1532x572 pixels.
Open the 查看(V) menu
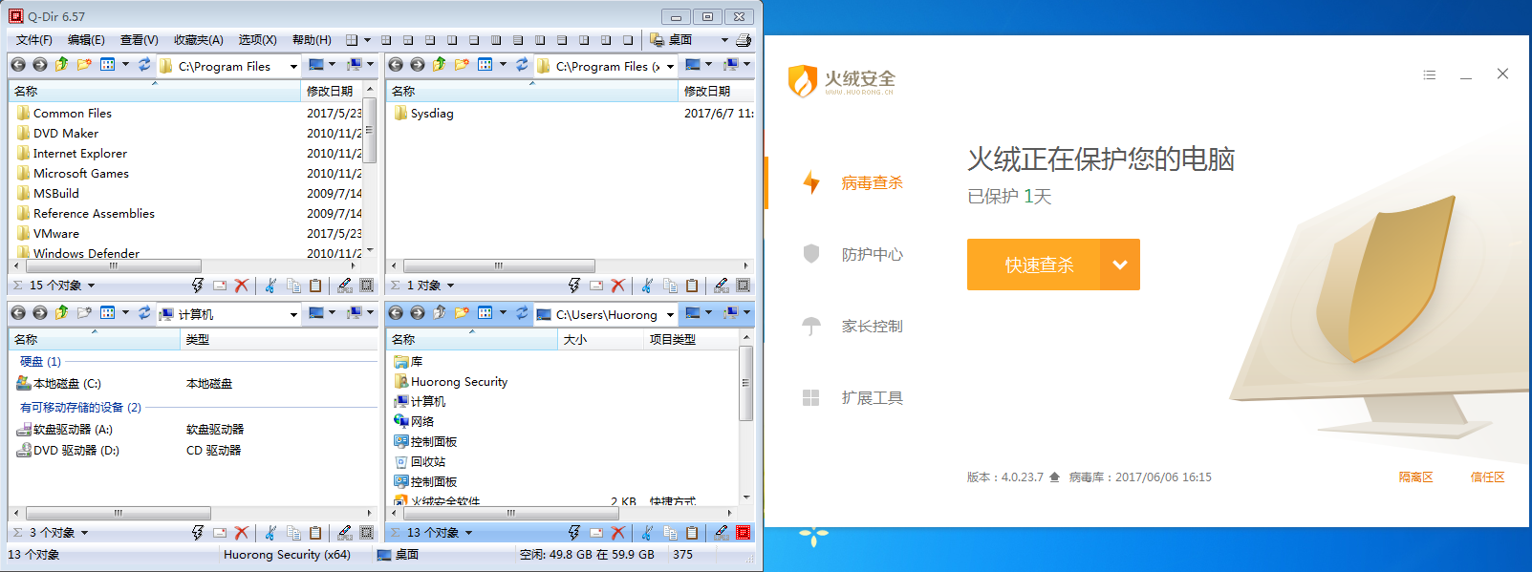(139, 40)
